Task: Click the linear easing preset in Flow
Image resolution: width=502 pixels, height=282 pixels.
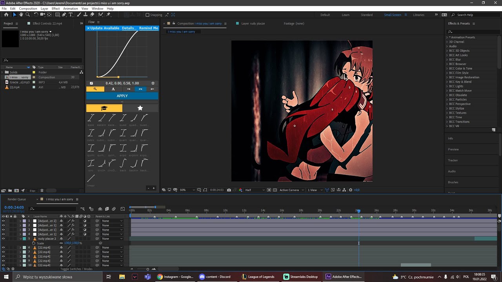Action: tap(91, 179)
